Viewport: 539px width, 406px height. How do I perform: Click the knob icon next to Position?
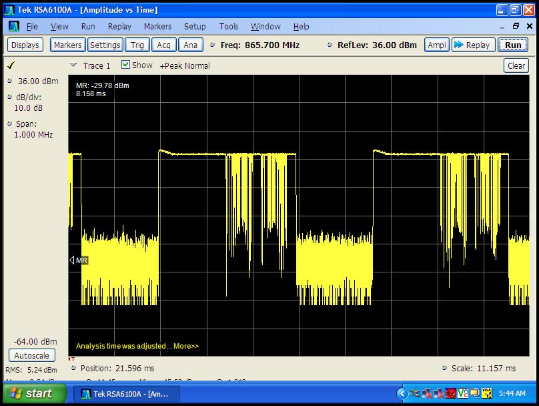click(73, 368)
